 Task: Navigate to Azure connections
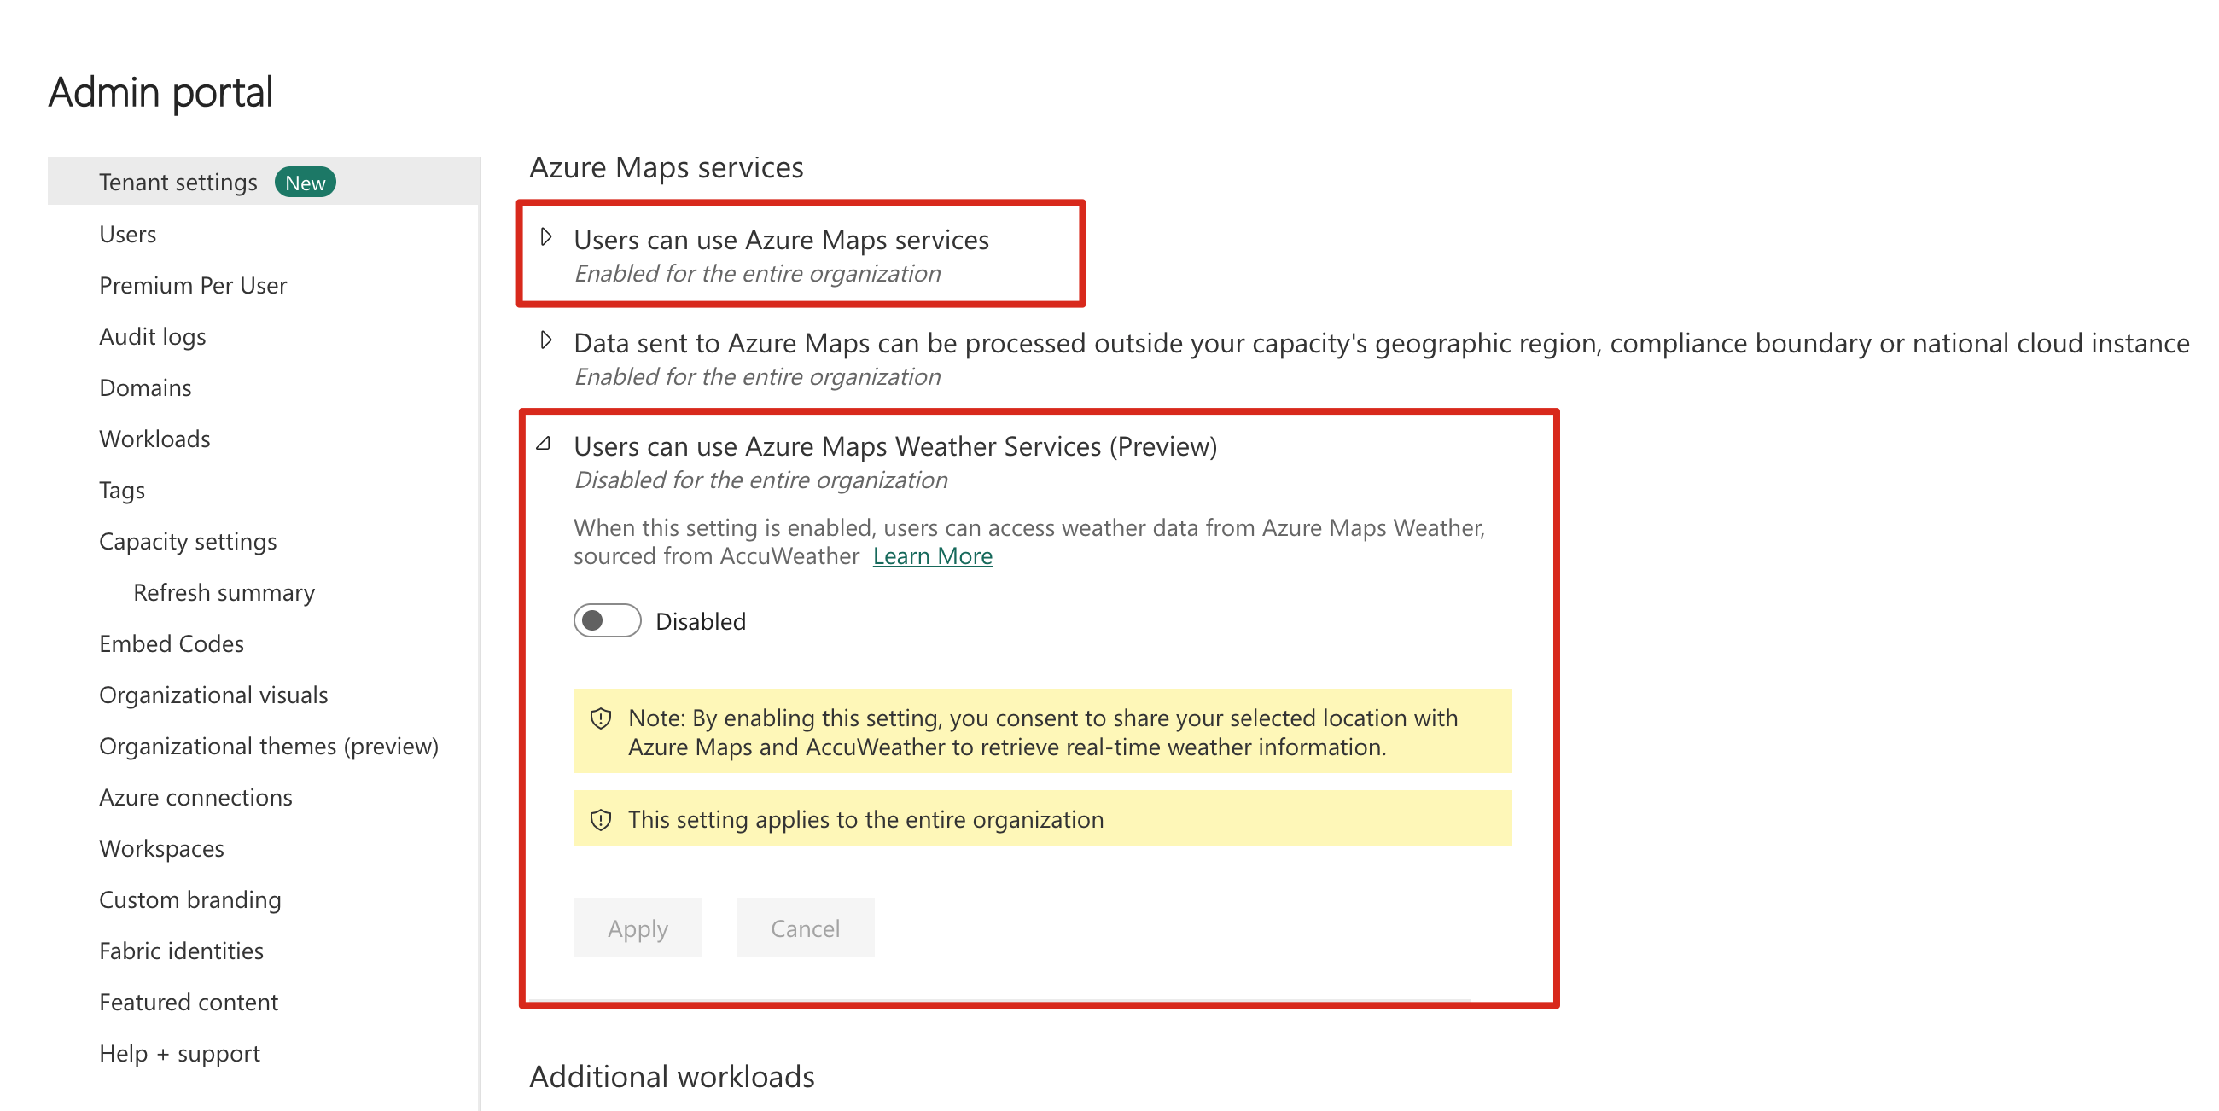[x=195, y=798]
